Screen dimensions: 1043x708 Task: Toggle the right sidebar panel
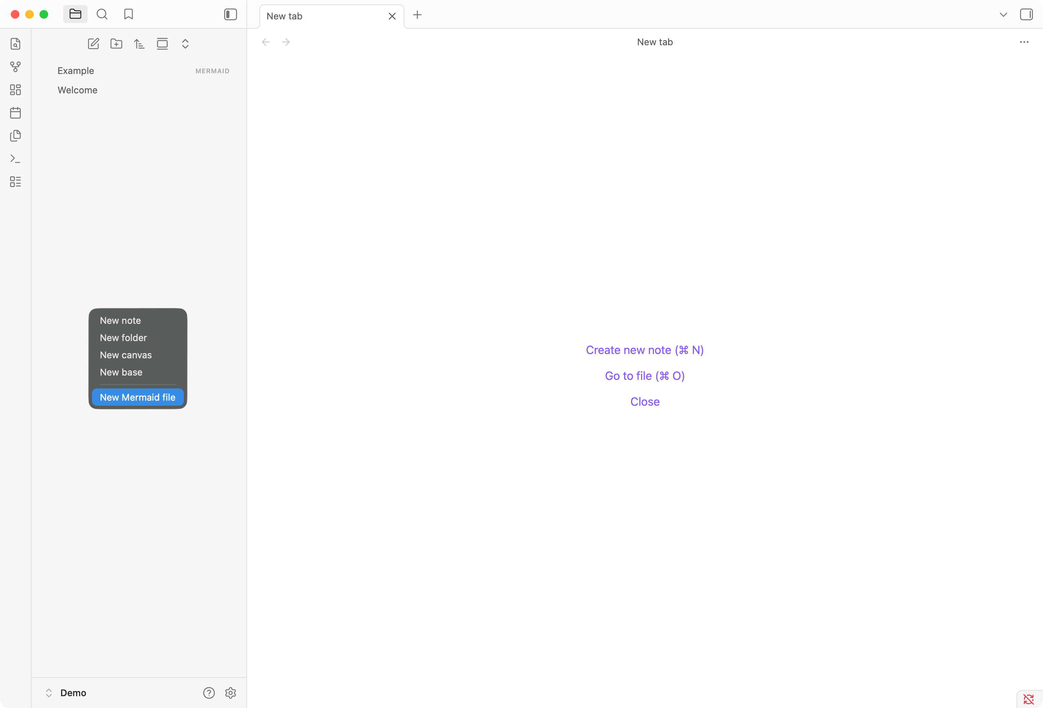pos(1026,14)
